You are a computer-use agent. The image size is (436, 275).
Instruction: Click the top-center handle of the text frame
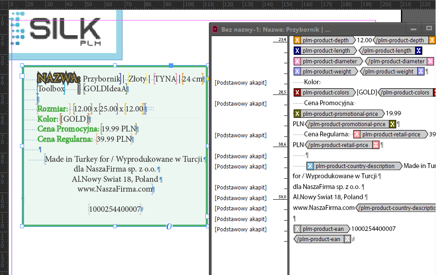coord(115,65)
